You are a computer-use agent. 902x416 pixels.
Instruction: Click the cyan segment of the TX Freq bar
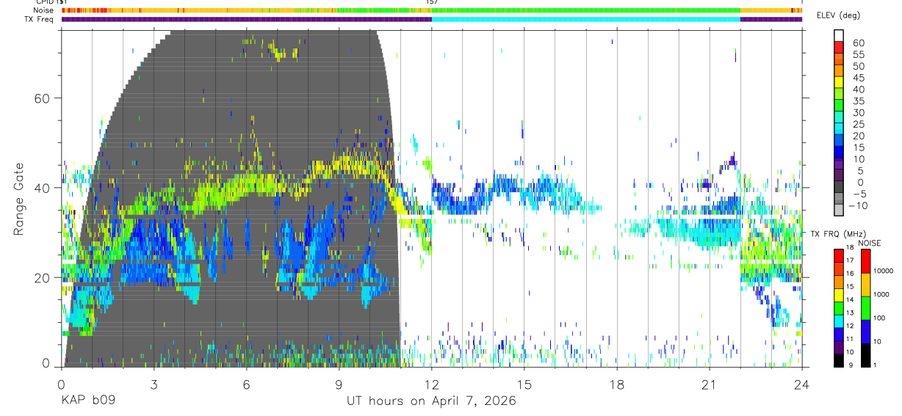[x=585, y=19]
